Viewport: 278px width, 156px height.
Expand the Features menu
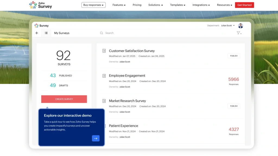tap(119, 5)
